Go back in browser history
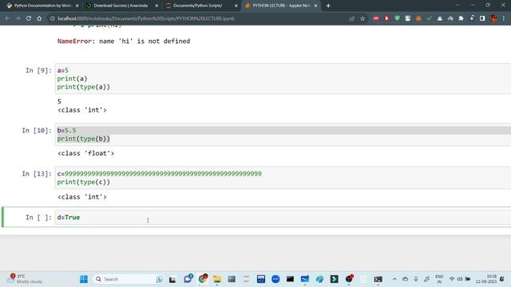511x287 pixels. (x=7, y=18)
